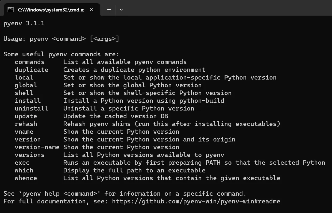Click the 'whence' command name
The height and width of the screenshot is (213, 332).
point(26,178)
